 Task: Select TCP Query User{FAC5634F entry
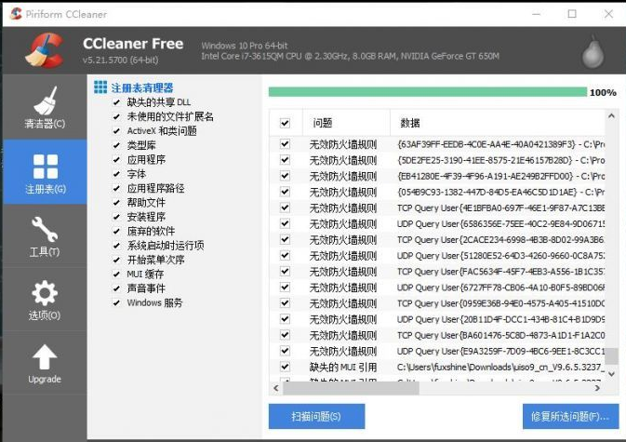(x=500, y=272)
